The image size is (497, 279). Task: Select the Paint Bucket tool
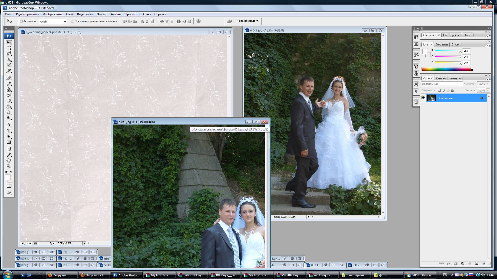tap(9, 106)
